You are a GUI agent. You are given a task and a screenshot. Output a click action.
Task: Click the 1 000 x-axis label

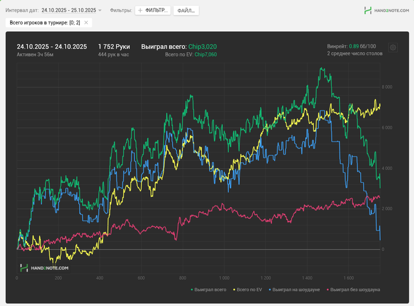click(224, 278)
